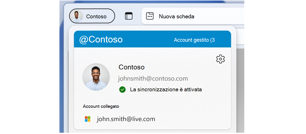The height and width of the screenshot is (134, 306).
Task: Click the Contoso profile name
Action: coord(132,67)
